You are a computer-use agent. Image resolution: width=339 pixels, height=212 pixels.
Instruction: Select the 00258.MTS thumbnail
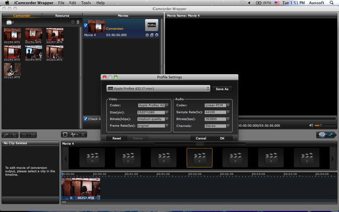coord(12,52)
